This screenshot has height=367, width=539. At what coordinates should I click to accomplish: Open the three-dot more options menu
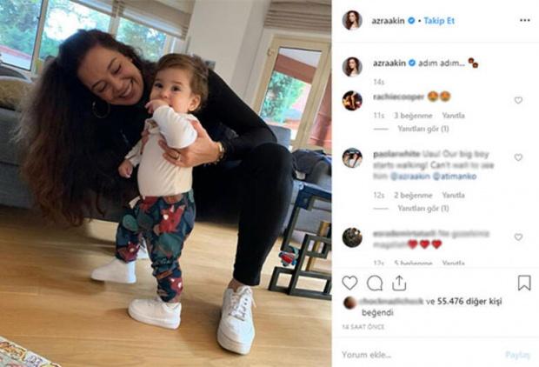click(x=524, y=21)
